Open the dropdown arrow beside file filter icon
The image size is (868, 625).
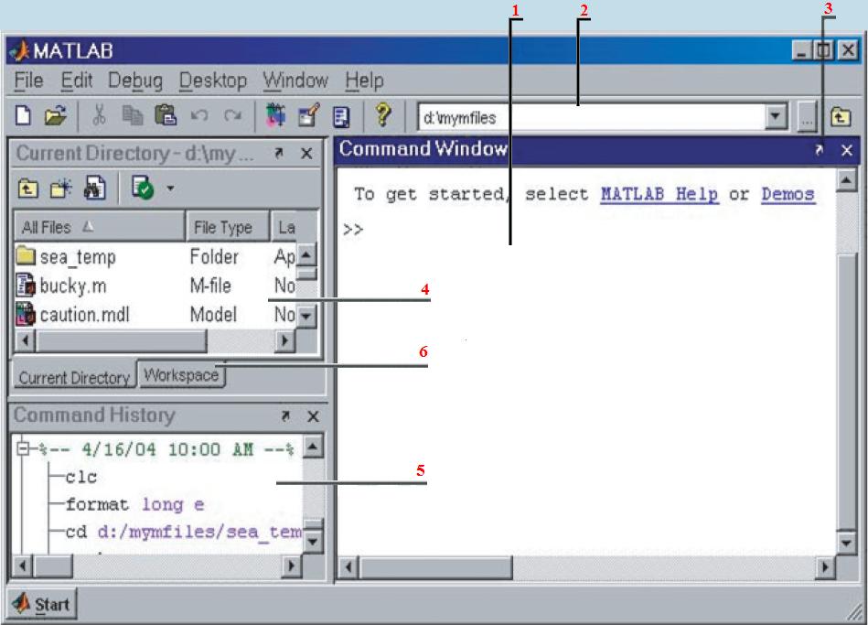170,189
